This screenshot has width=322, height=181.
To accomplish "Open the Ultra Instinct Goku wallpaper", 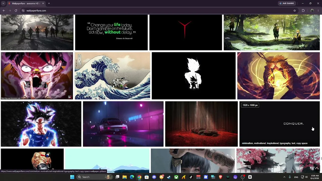I will [x=41, y=124].
